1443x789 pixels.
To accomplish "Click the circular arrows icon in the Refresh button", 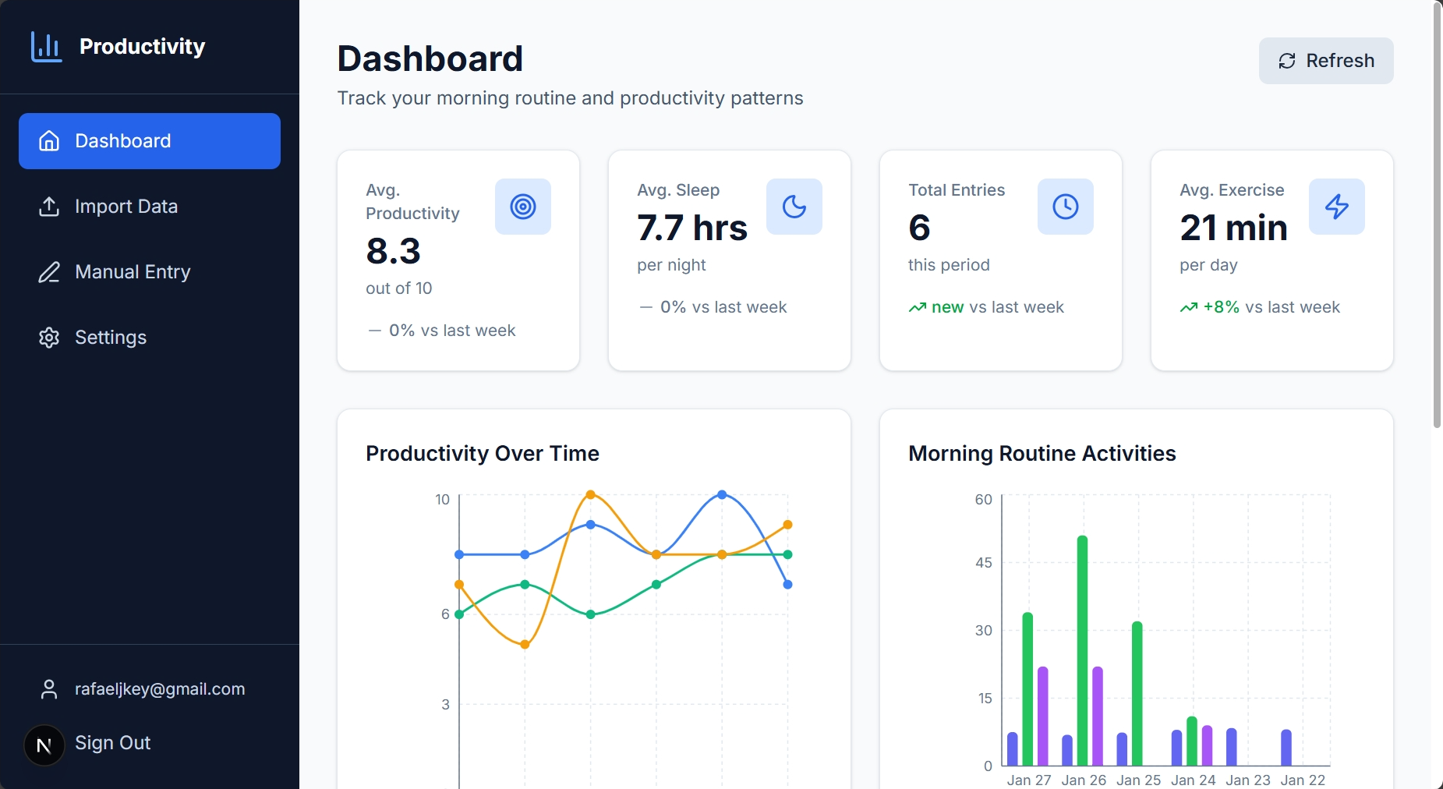I will (x=1287, y=61).
